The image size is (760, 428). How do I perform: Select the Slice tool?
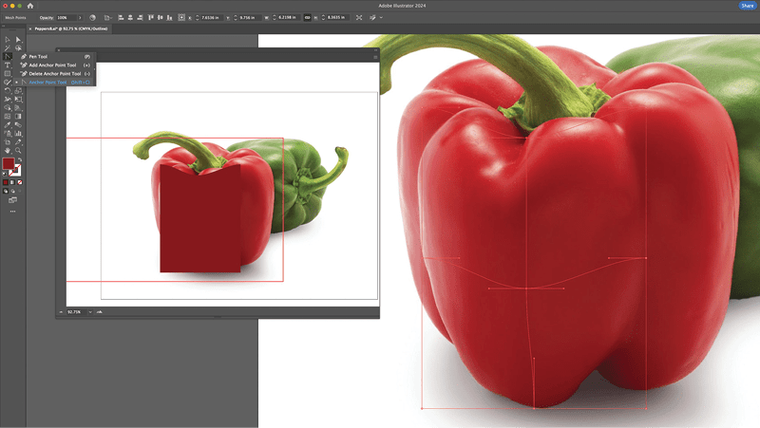(x=18, y=141)
